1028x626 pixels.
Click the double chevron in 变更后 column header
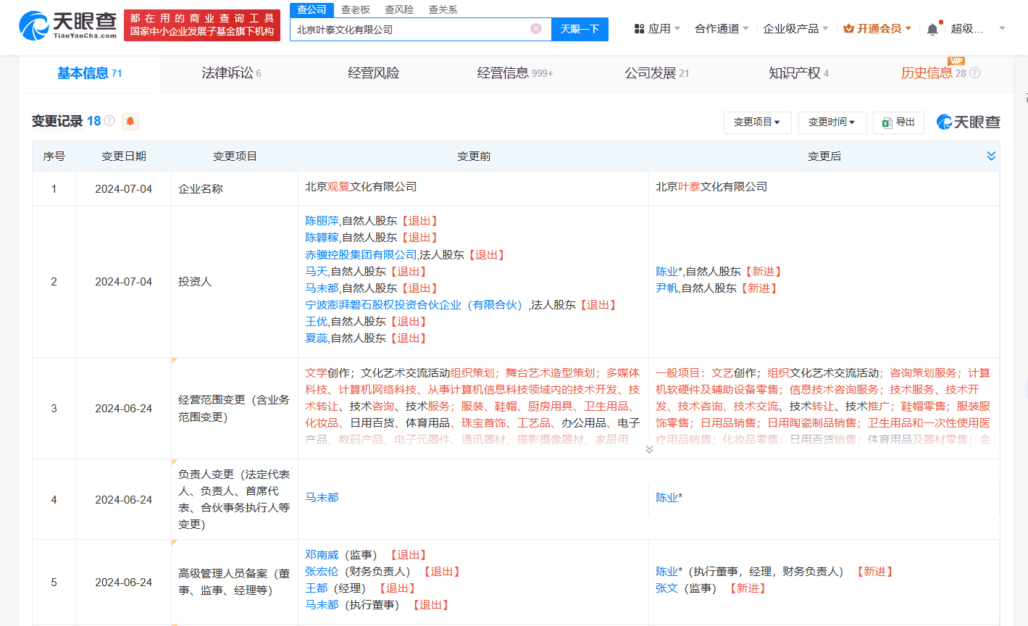point(990,156)
